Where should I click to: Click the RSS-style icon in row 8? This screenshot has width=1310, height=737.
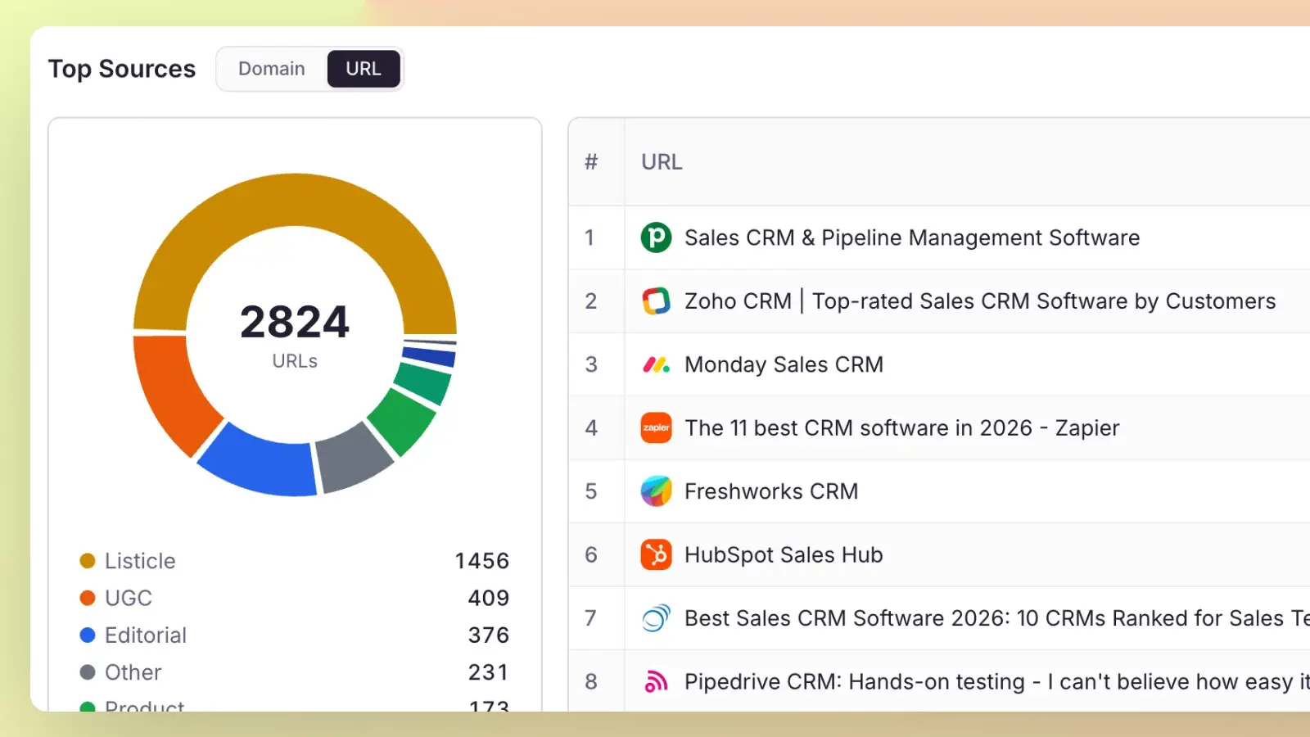coord(656,681)
